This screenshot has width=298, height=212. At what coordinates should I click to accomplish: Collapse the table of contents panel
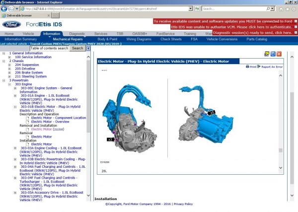(x=88, y=49)
